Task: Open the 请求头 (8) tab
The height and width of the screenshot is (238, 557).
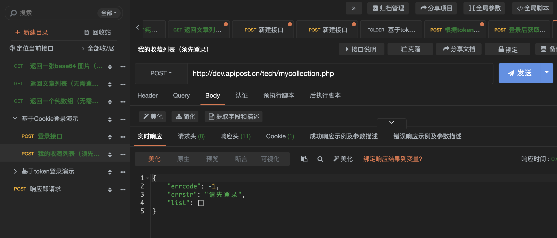Action: pyautogui.click(x=191, y=136)
